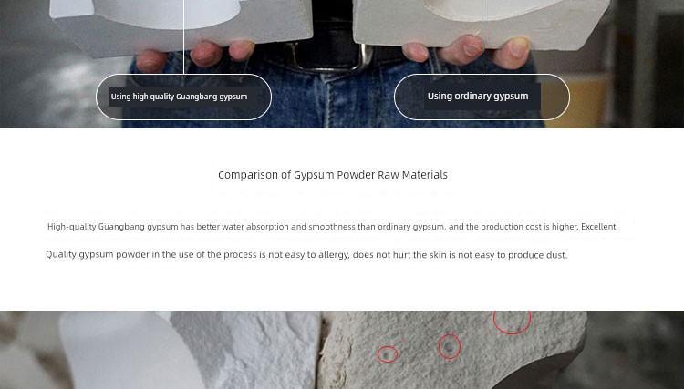Click the broken white gypsum fracture surface

[246, 351]
